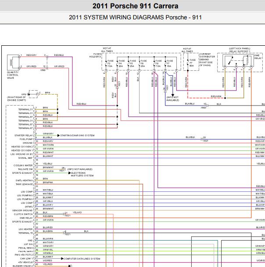Click the arrow pointing to Starting/Charging System
The width and height of the screenshot is (265, 267).
[58, 135]
